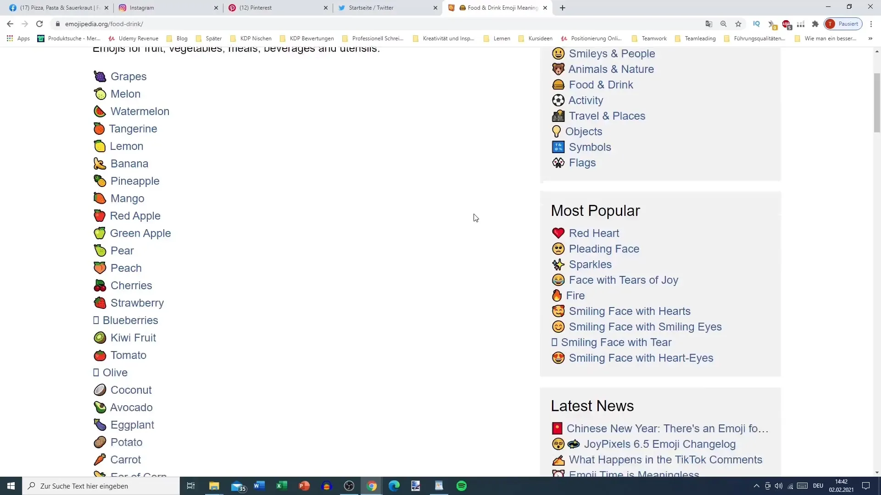Open the KDP Nischen bookmark folder
The image size is (881, 495).
[x=251, y=38]
